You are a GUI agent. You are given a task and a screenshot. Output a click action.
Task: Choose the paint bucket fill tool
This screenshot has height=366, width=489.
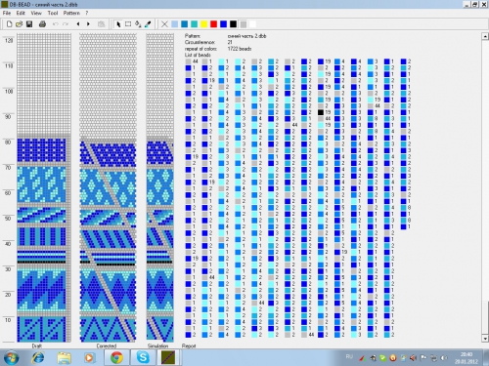point(138,24)
